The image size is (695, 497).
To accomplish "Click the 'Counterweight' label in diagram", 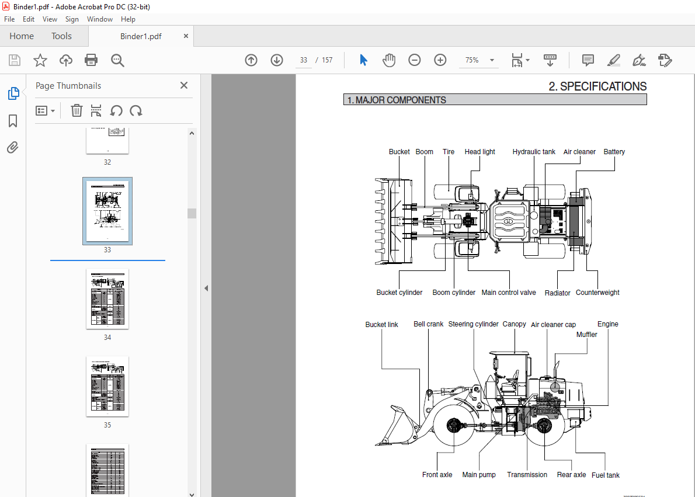I will tap(597, 293).
